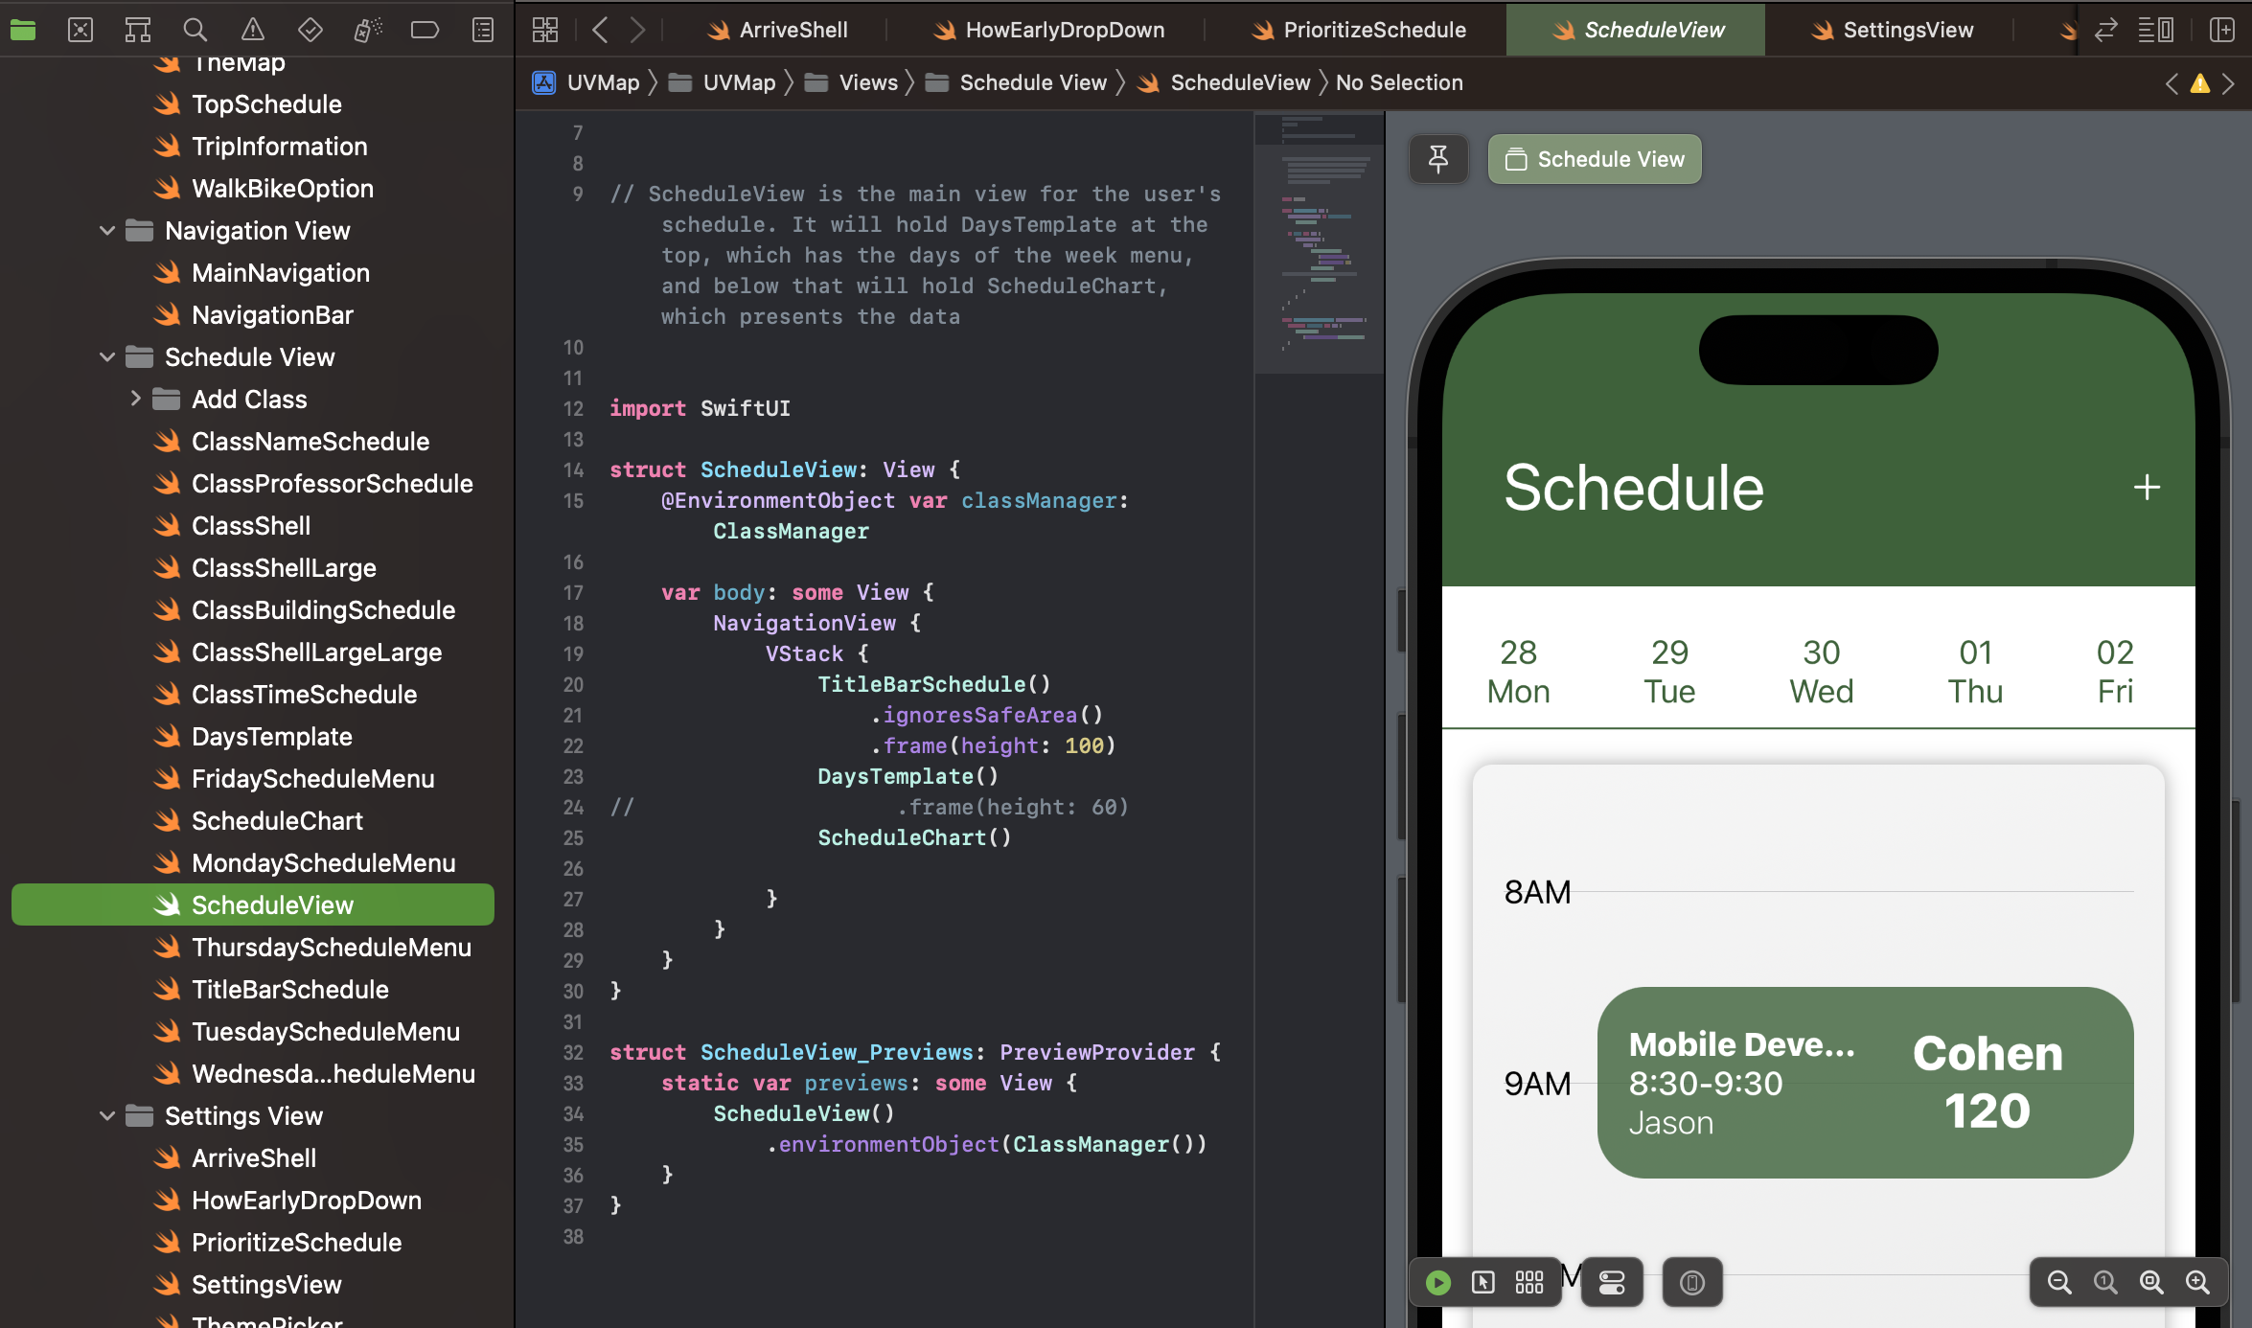
Task: Open the Test navigator diamond icon
Action: tap(310, 30)
